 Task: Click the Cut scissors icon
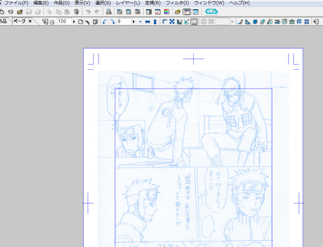pyautogui.click(x=49, y=12)
